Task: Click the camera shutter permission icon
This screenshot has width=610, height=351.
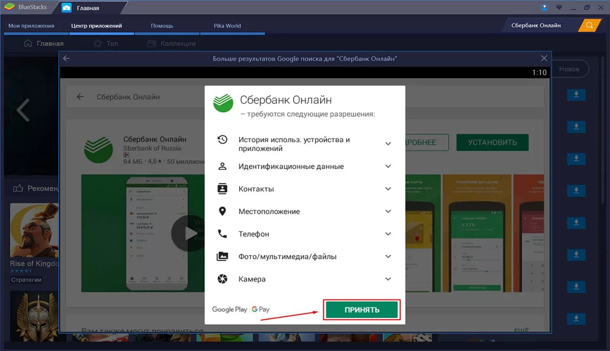Action: point(222,279)
